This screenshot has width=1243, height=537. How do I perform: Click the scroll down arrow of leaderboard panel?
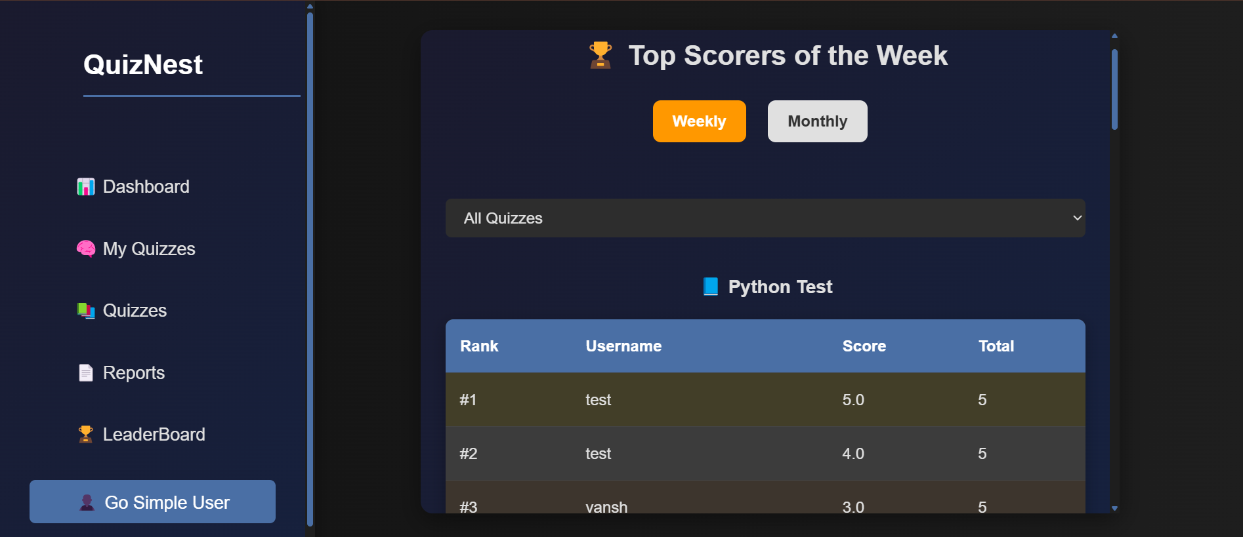pos(1114,508)
